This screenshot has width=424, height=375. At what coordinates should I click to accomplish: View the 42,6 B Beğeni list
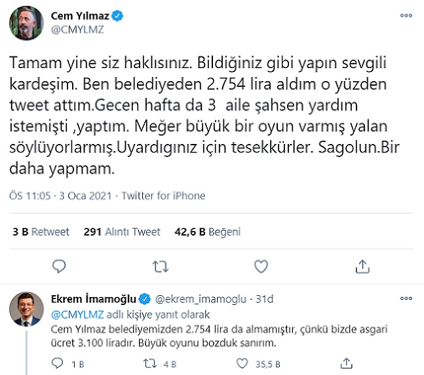pyautogui.click(x=207, y=232)
